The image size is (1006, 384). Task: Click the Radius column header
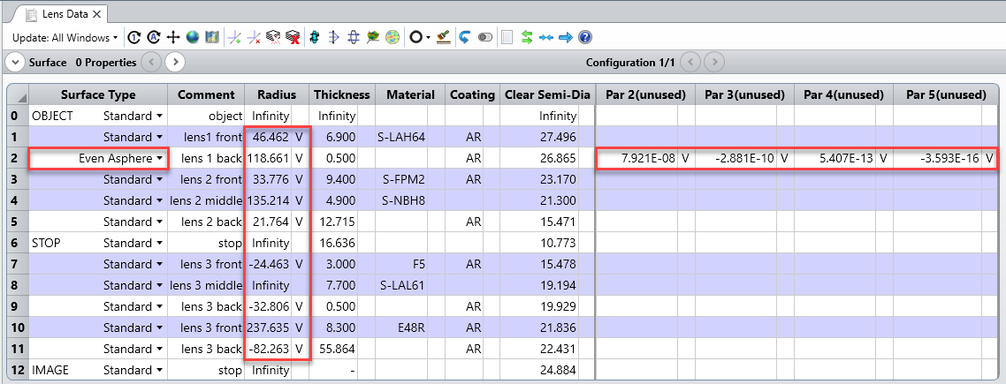277,94
